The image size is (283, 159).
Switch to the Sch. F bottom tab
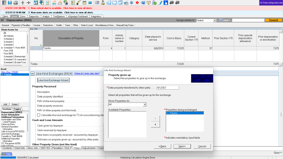[69, 148]
